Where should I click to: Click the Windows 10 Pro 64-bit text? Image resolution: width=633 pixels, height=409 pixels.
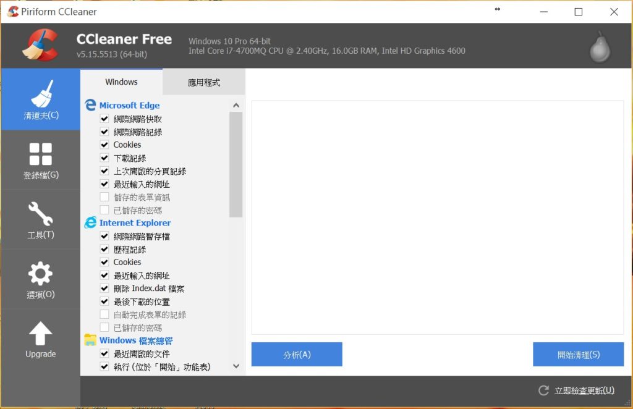pyautogui.click(x=229, y=41)
